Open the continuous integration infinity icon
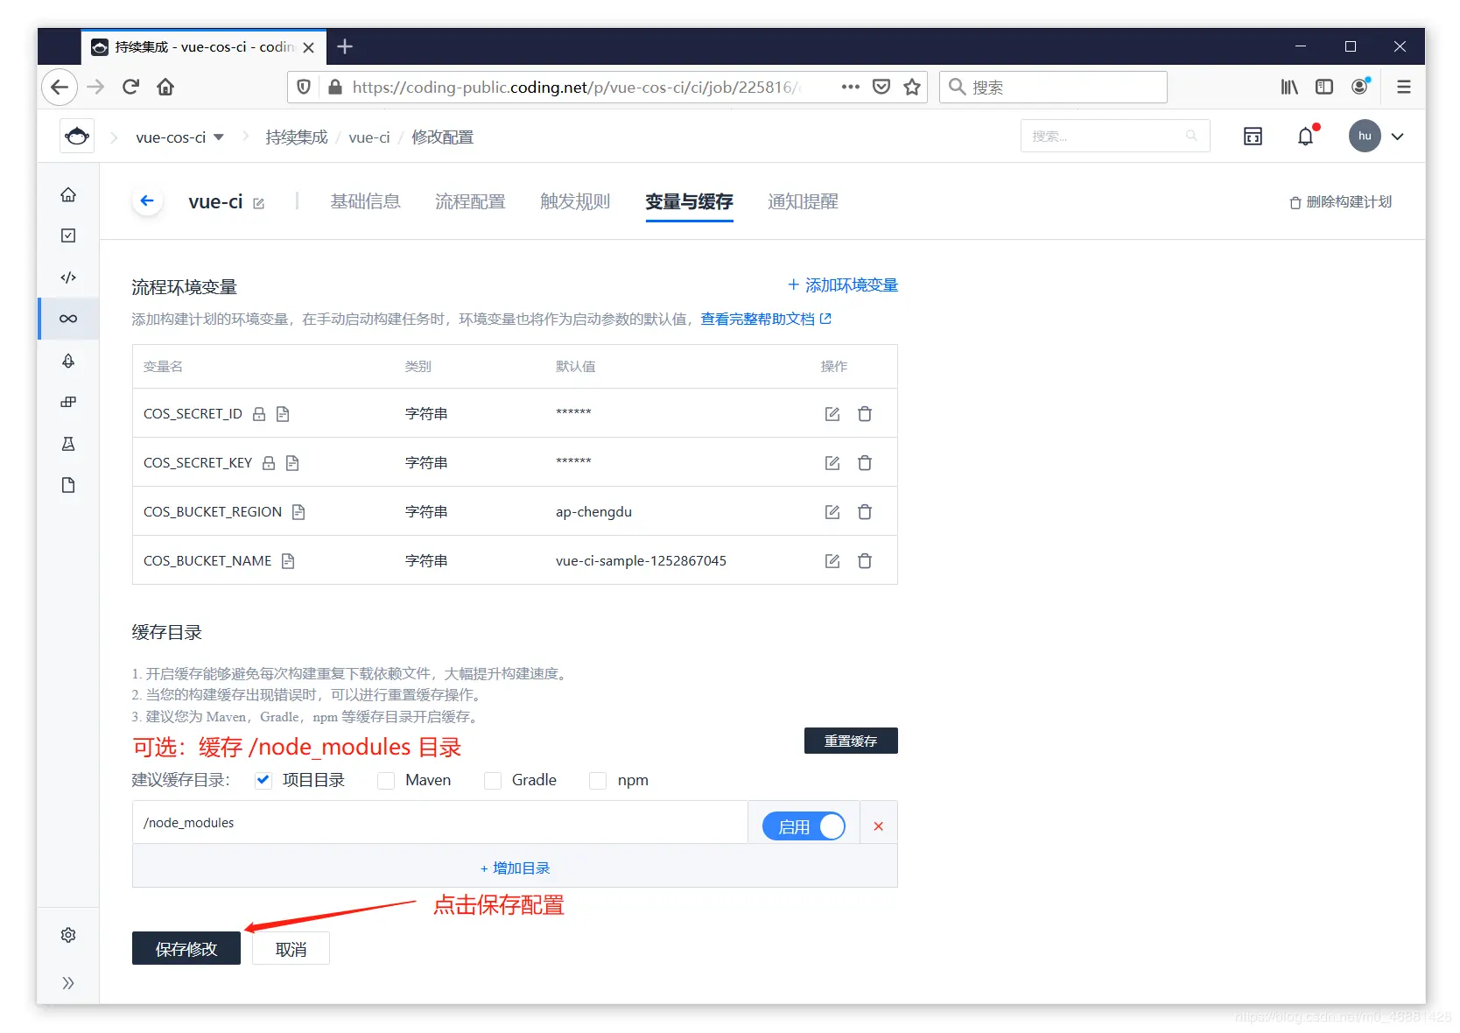 click(x=68, y=319)
